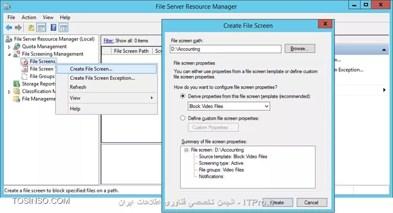The height and width of the screenshot is (213, 393).
Task: Click the blue Help toolbar icon
Action: 53,27
